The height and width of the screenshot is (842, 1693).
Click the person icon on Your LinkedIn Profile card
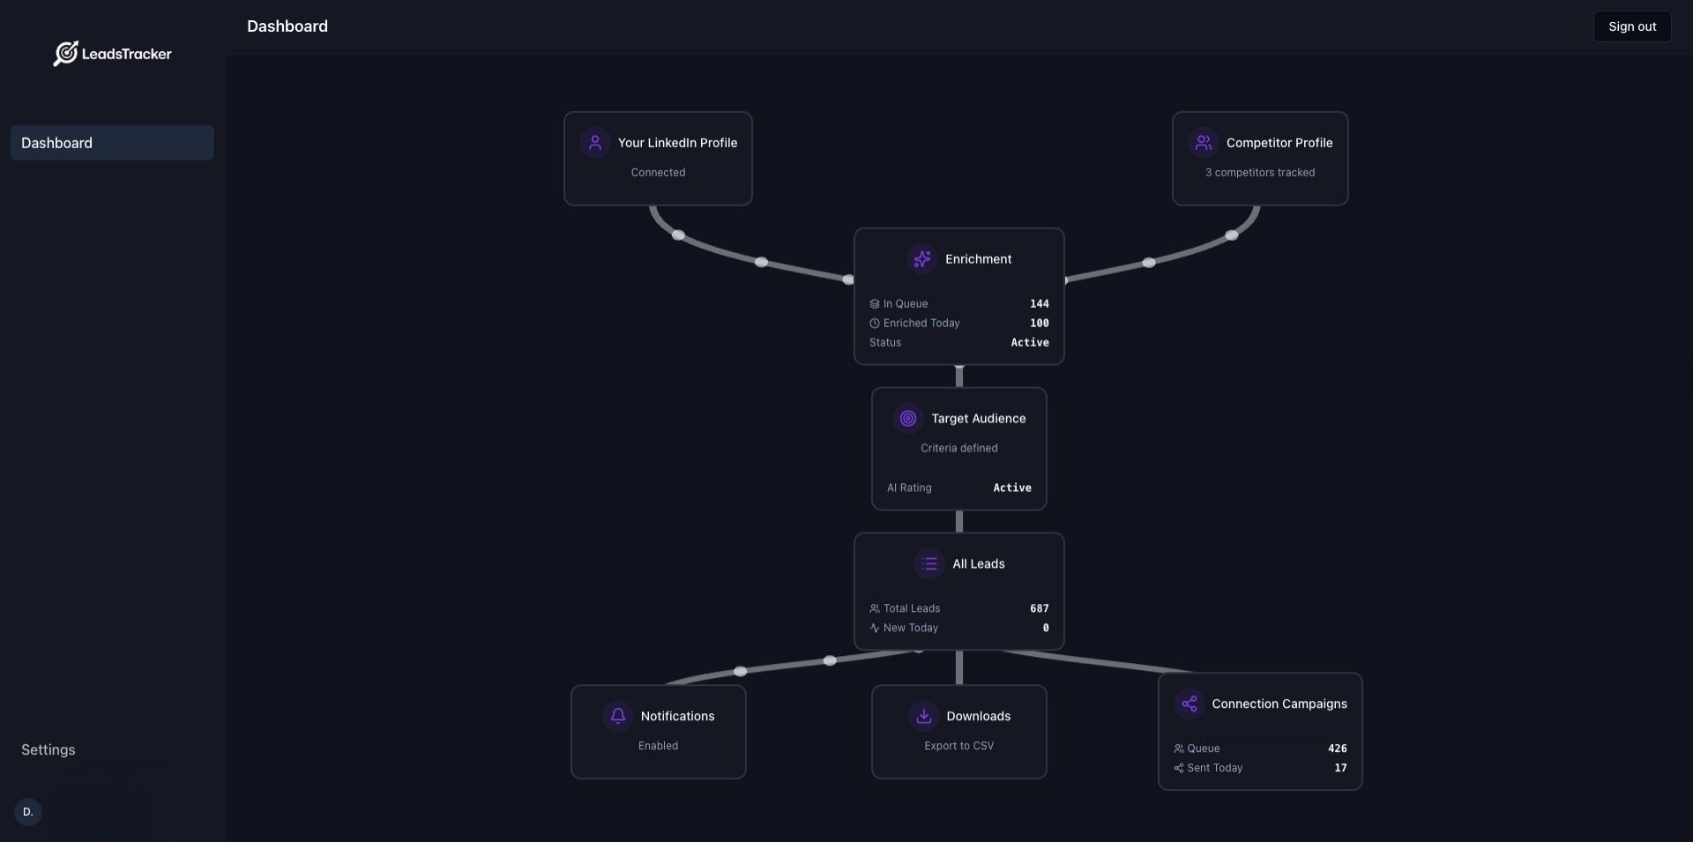(595, 142)
